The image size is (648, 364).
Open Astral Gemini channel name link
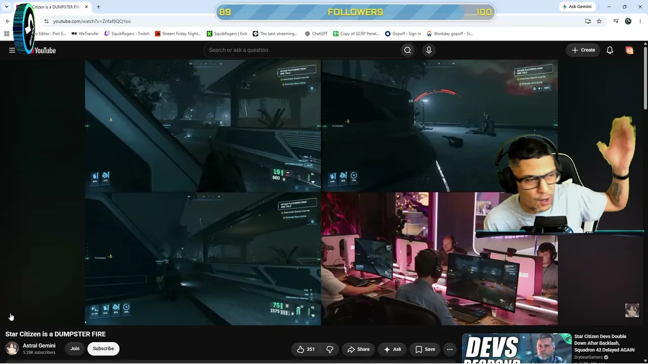click(39, 346)
